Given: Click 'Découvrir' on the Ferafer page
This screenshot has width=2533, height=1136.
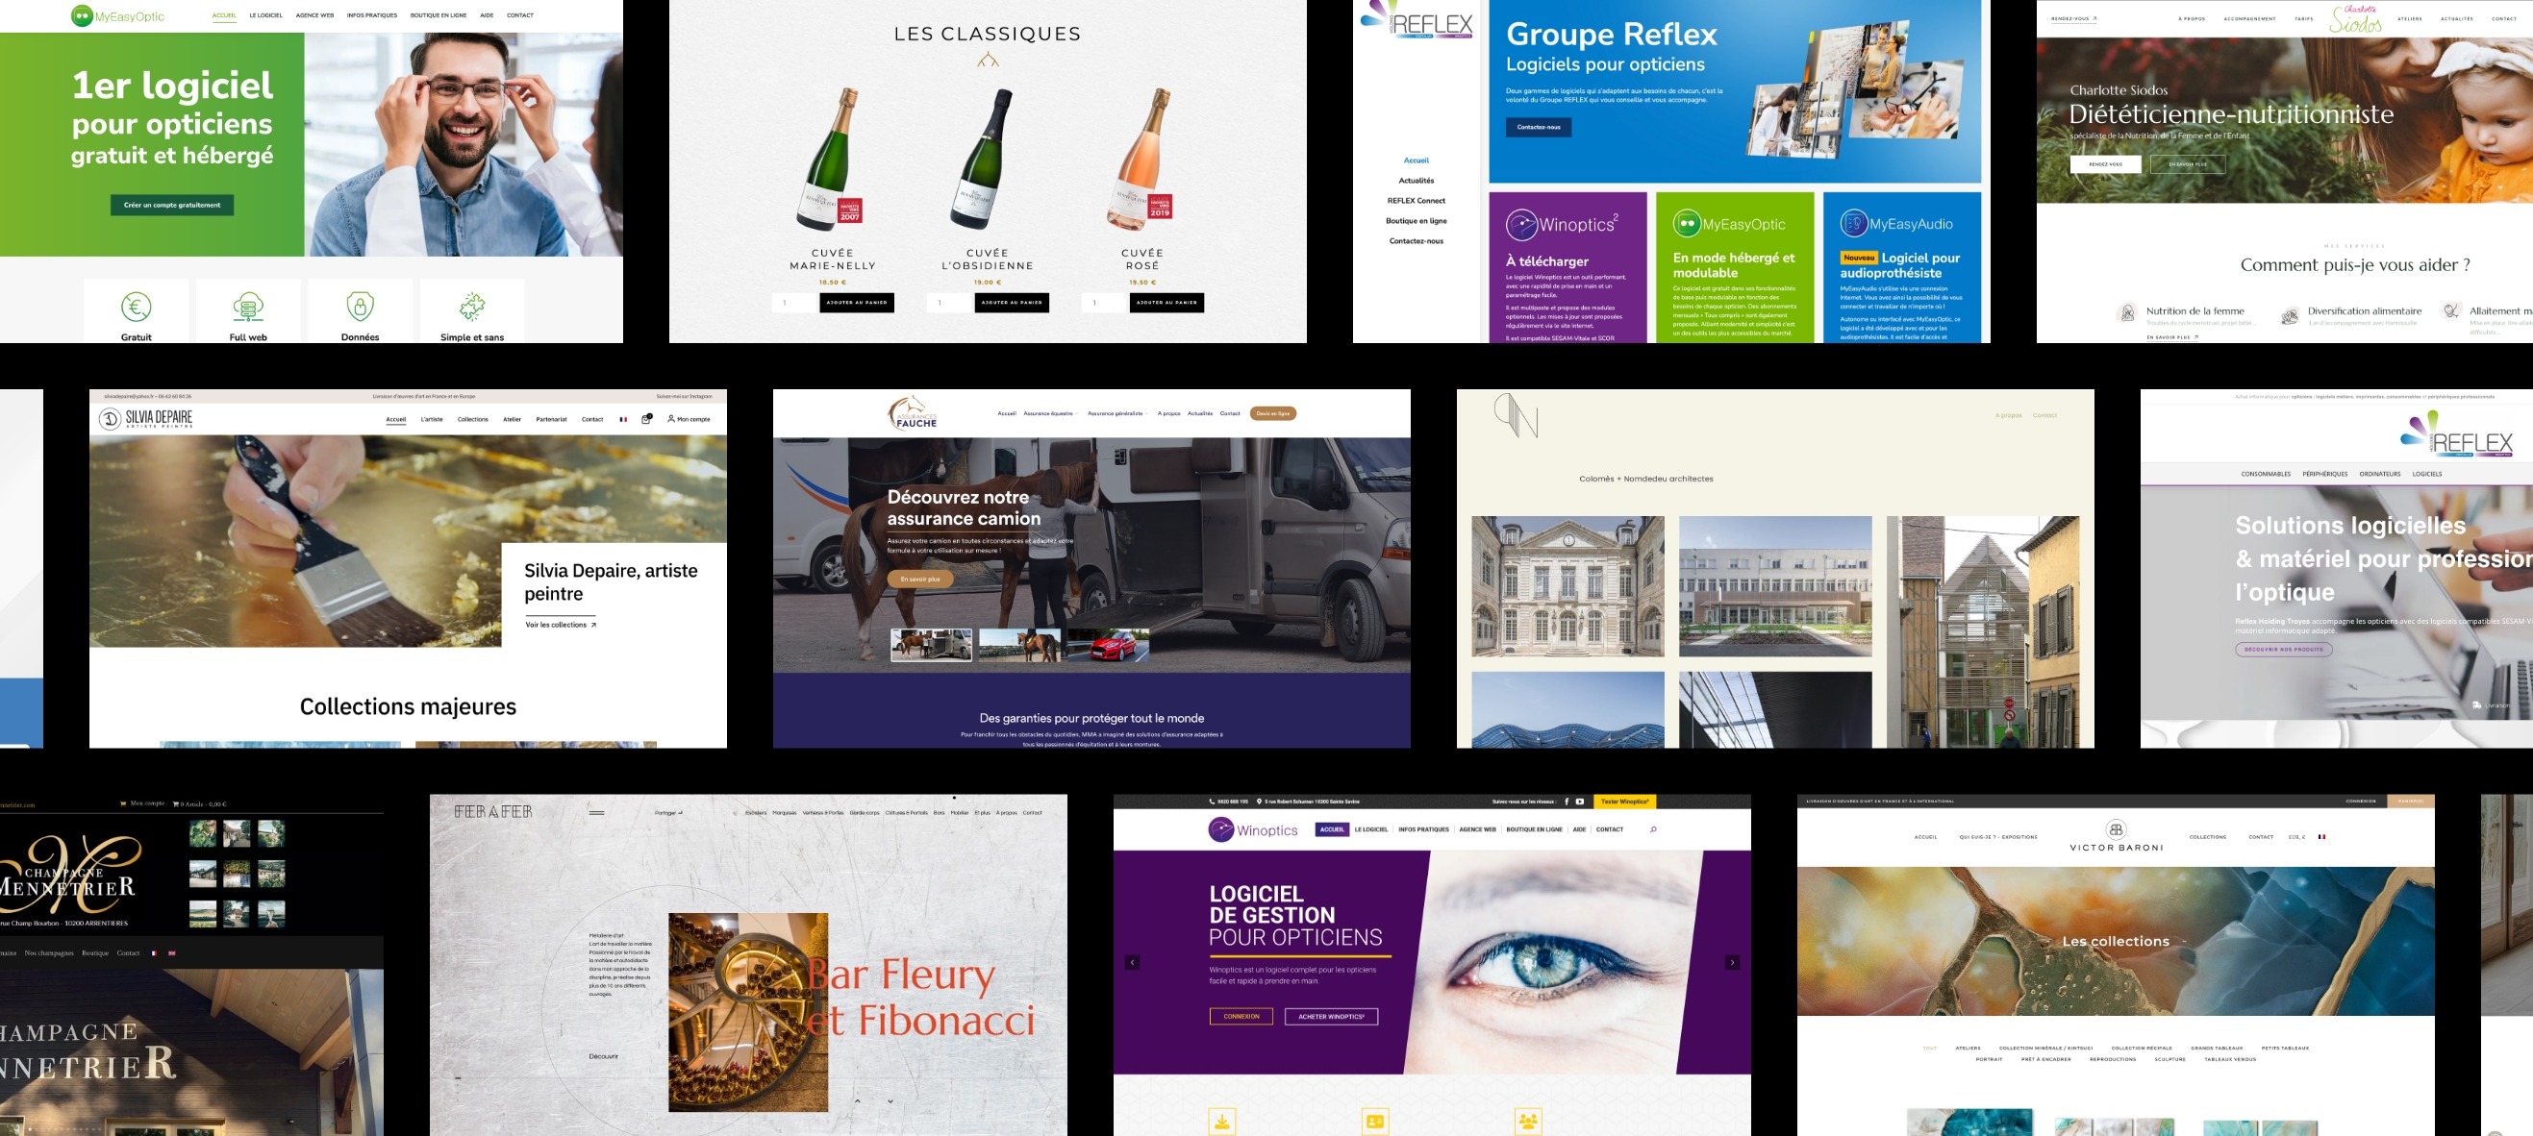Looking at the screenshot, I should 603,1056.
